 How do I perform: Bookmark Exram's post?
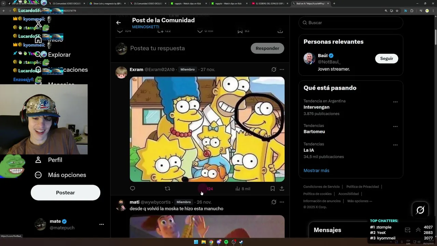point(272,189)
